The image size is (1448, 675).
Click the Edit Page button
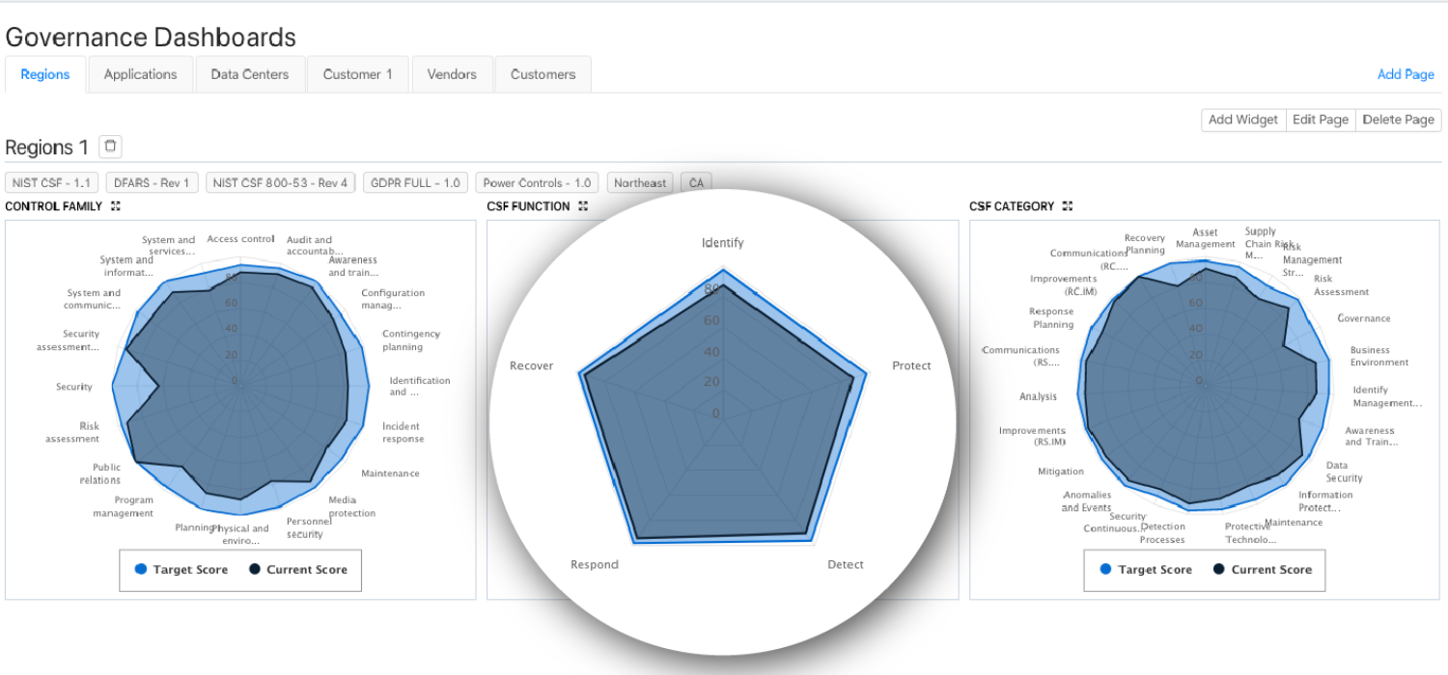click(1321, 120)
